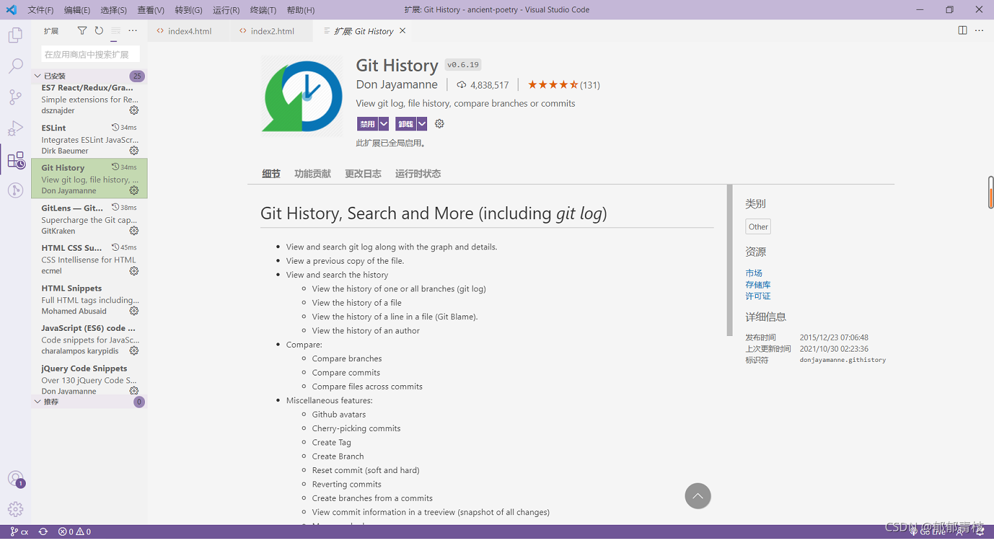Viewport: 994px width, 539px height.
Task: Open errors and warnings count in status bar
Action: pos(74,532)
